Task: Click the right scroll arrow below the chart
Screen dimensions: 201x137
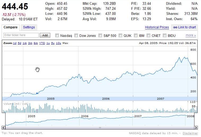Action: (x=196, y=127)
